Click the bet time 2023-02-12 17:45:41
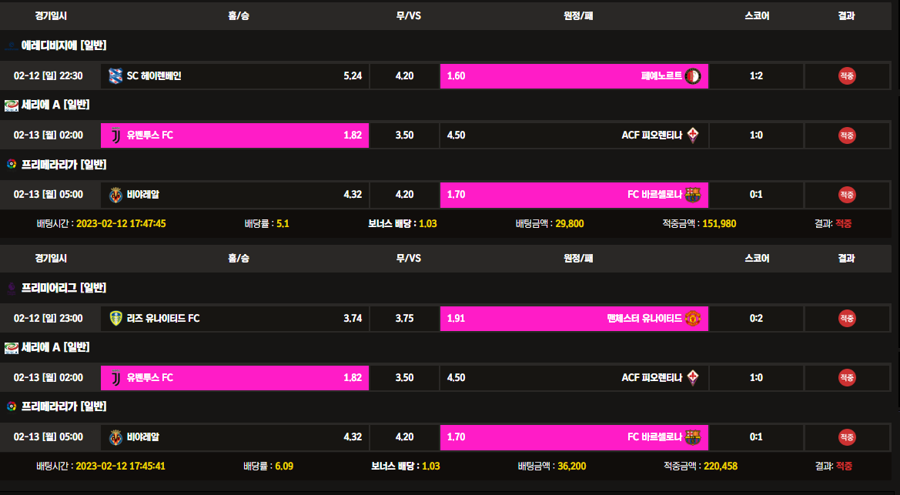Screen dimensions: 900x495 [121, 466]
